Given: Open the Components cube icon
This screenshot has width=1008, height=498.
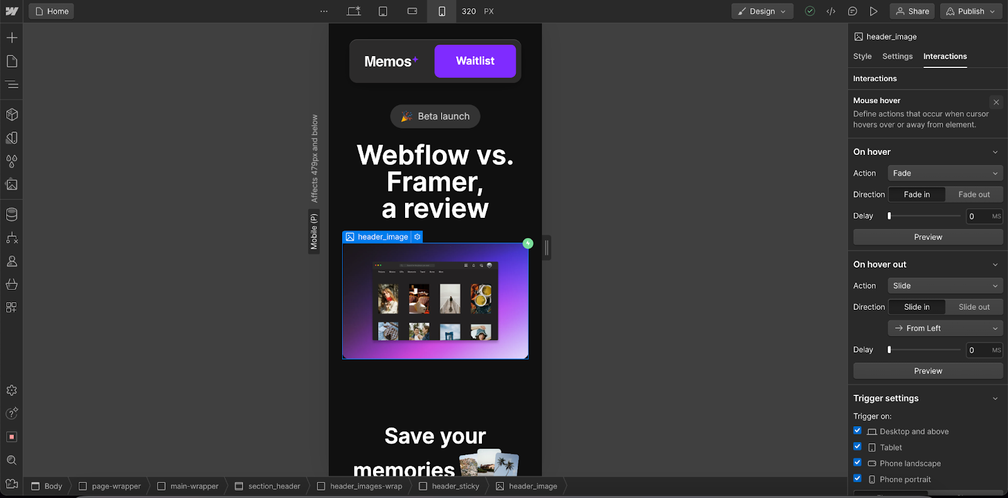Looking at the screenshot, I should (12, 115).
